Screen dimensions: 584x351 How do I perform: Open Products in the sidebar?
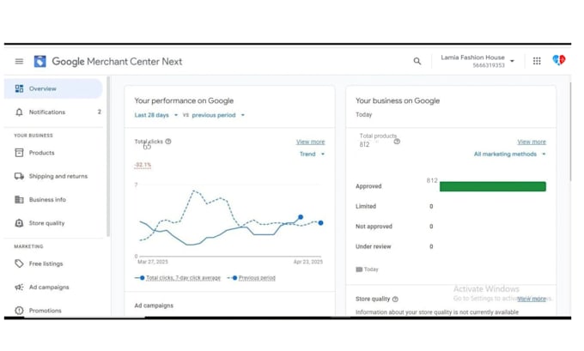point(53,153)
